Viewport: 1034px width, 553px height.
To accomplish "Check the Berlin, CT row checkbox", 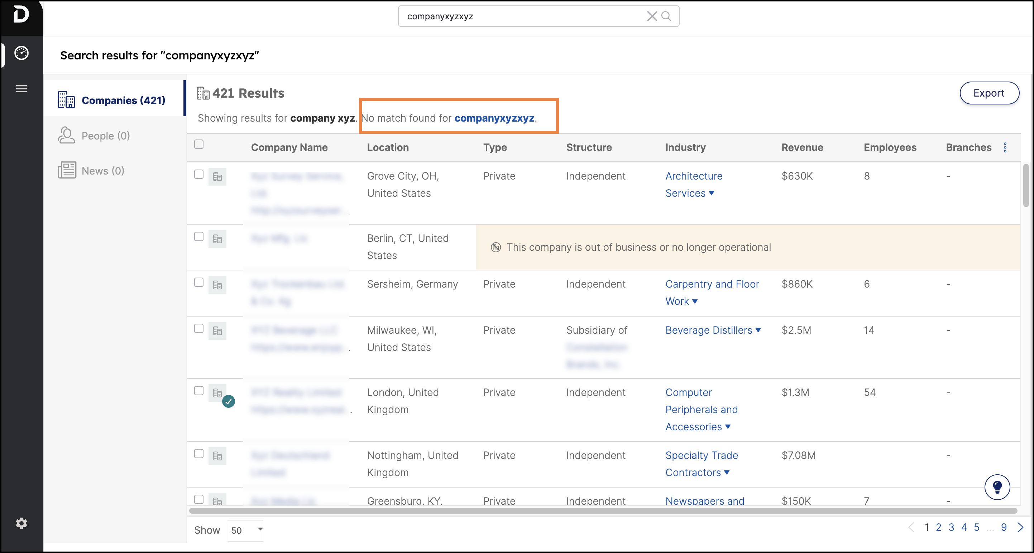I will pyautogui.click(x=199, y=236).
